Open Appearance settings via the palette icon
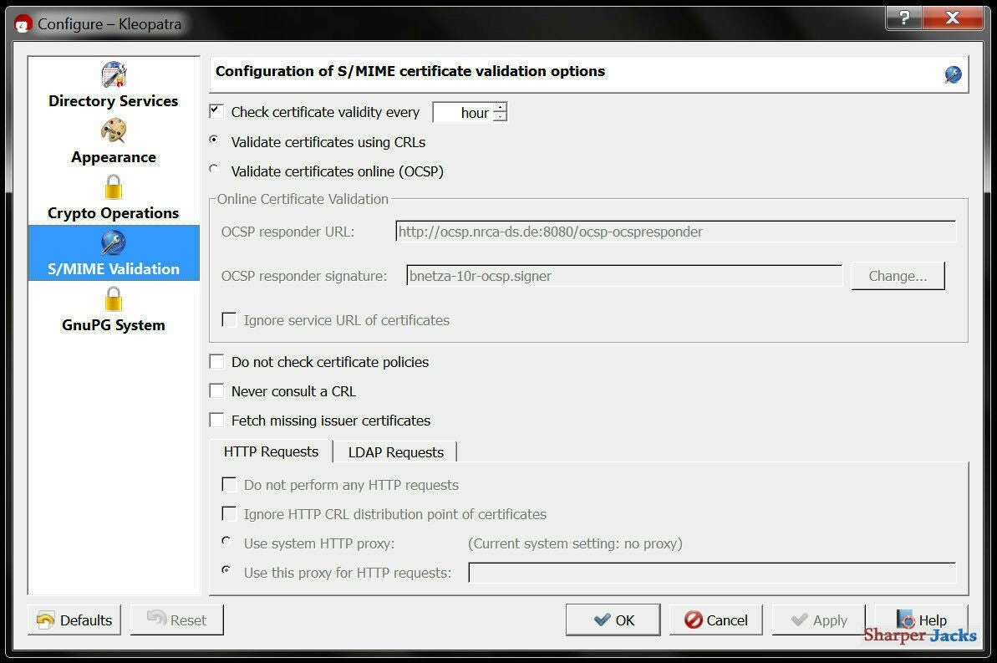 (113, 131)
